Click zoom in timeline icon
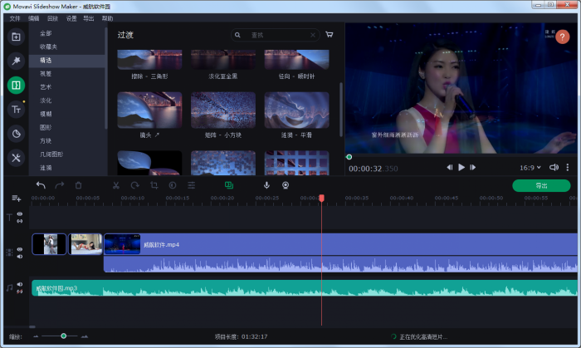This screenshot has width=581, height=348. pyautogui.click(x=85, y=336)
